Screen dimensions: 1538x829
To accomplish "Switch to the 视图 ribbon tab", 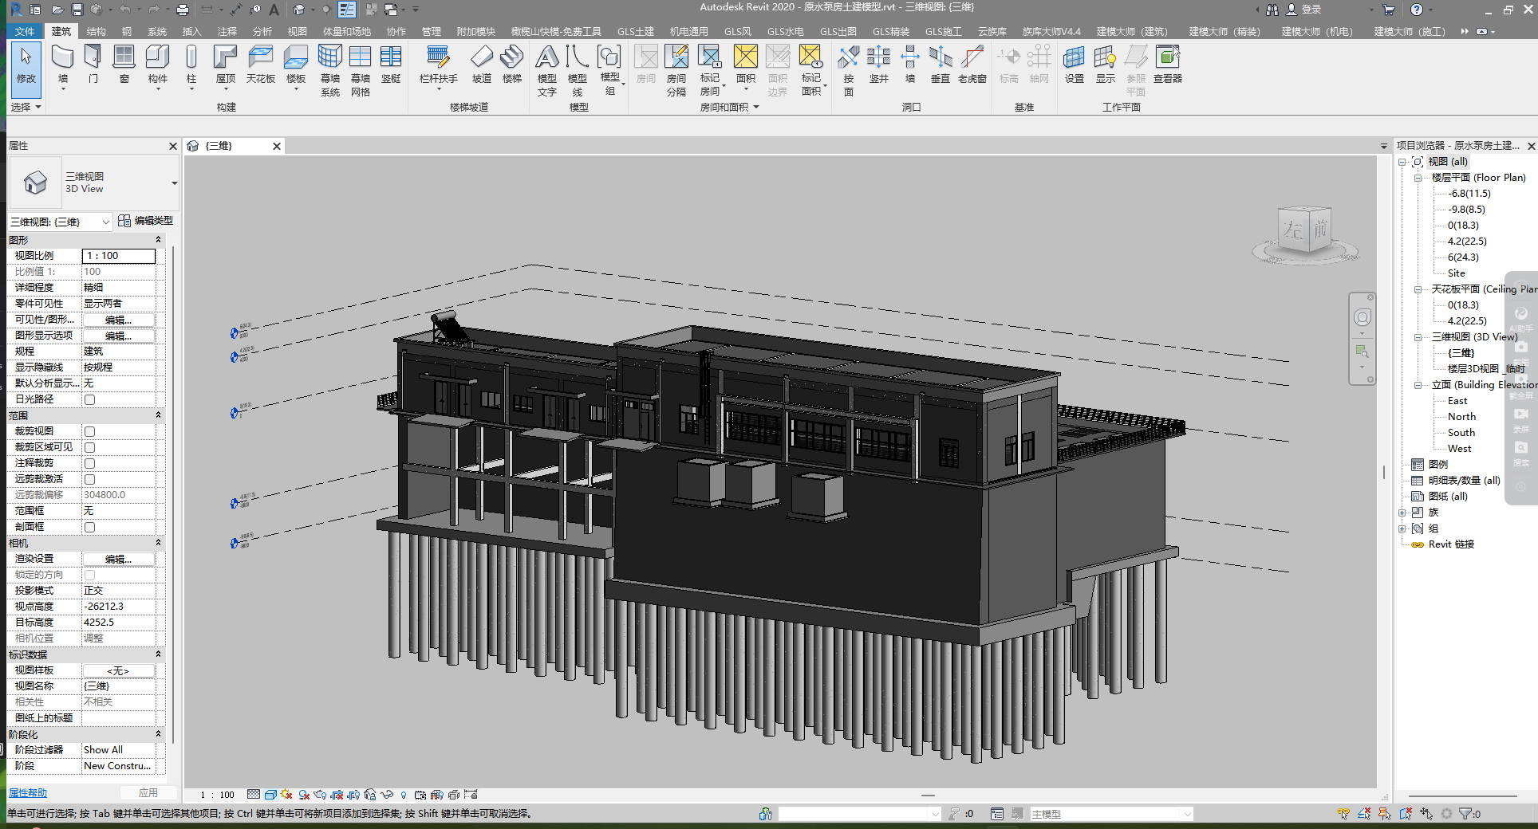I will click(x=297, y=32).
